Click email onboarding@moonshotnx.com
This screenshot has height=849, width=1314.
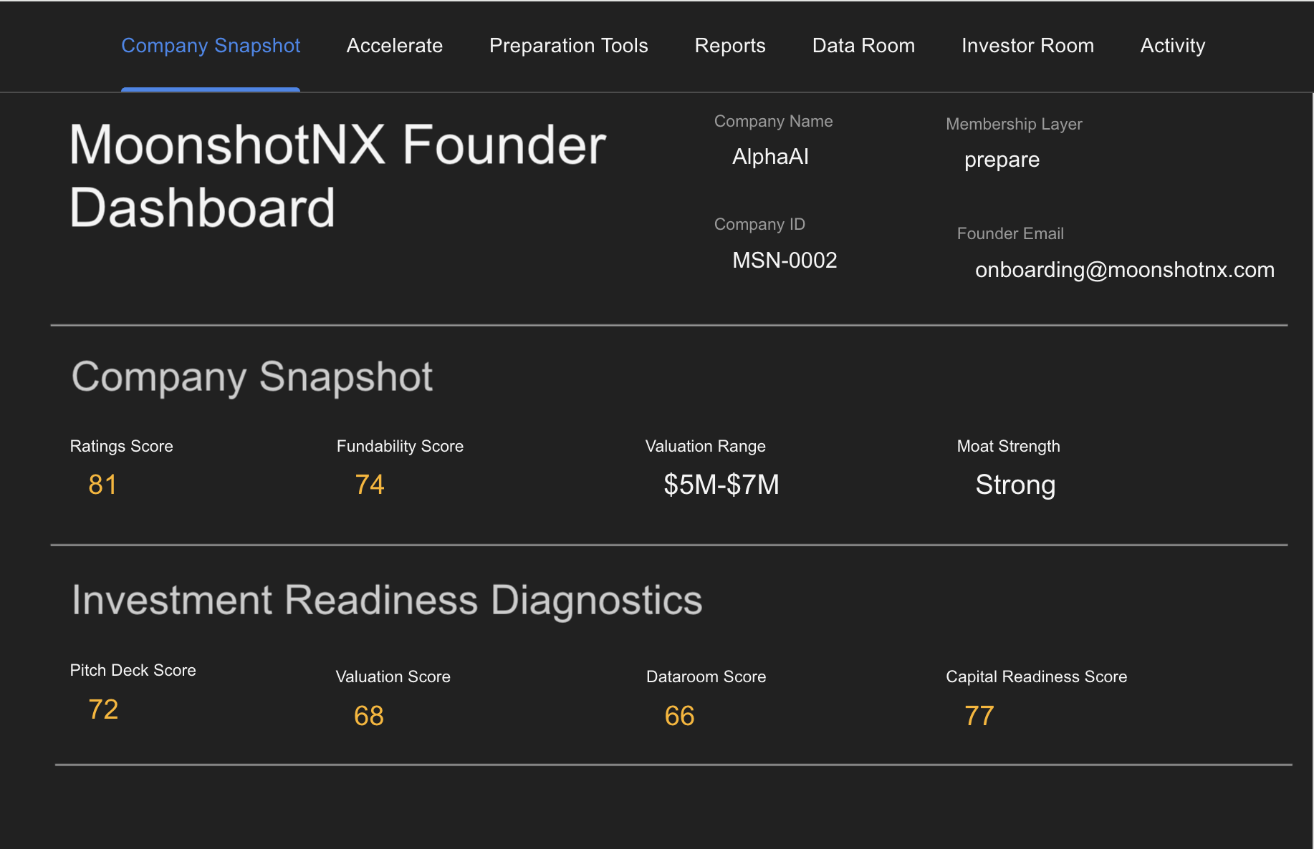[x=1125, y=270]
